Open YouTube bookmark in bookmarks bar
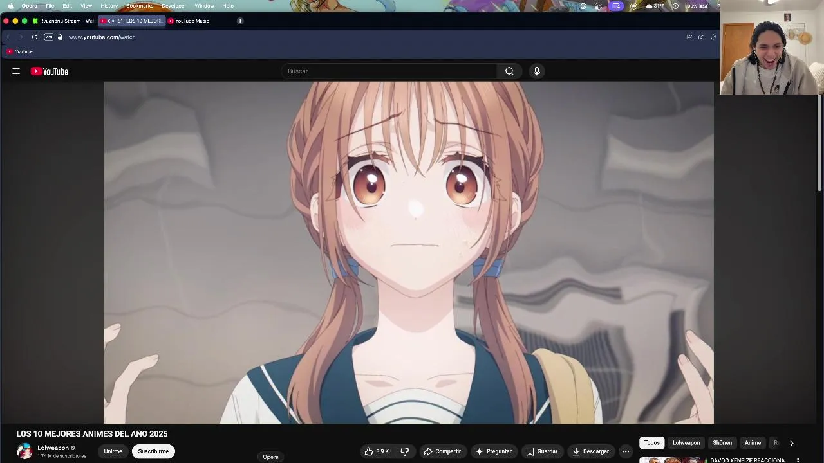 pos(19,51)
